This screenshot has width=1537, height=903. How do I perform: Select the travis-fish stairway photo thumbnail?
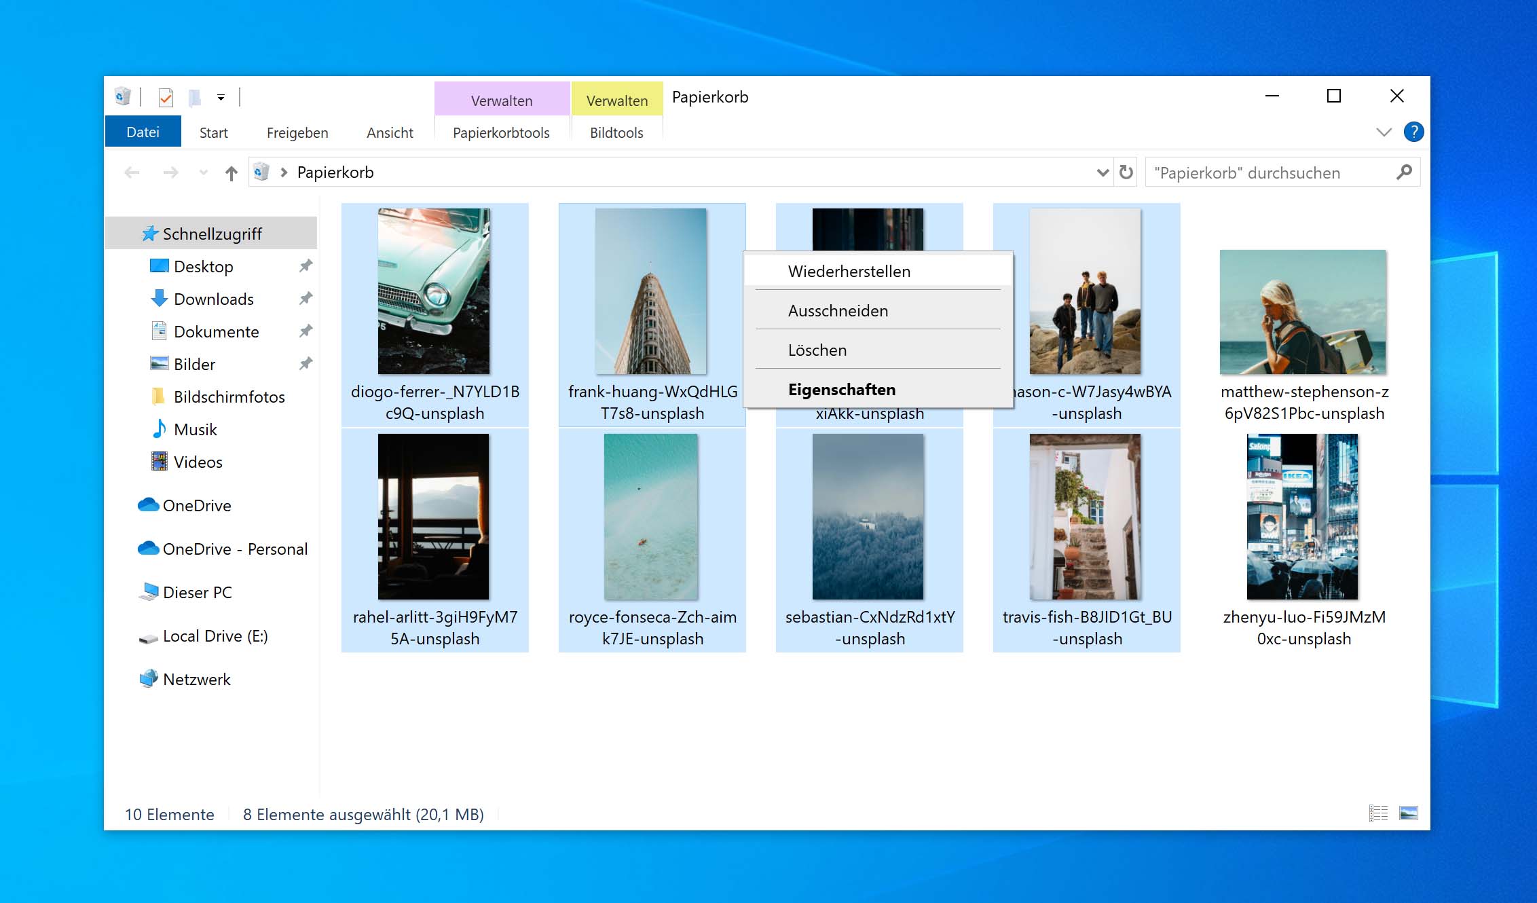tap(1086, 517)
